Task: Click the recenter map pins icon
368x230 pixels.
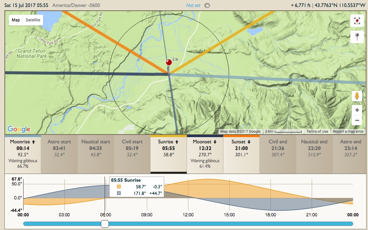Action: click(x=357, y=21)
